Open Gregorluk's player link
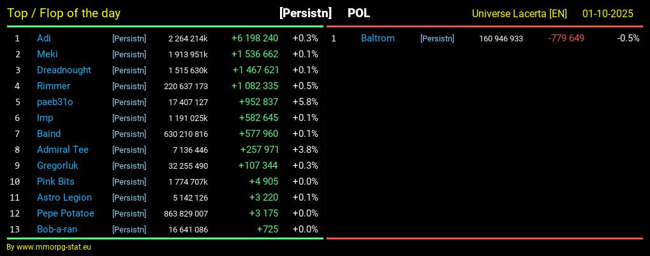 pos(57,166)
